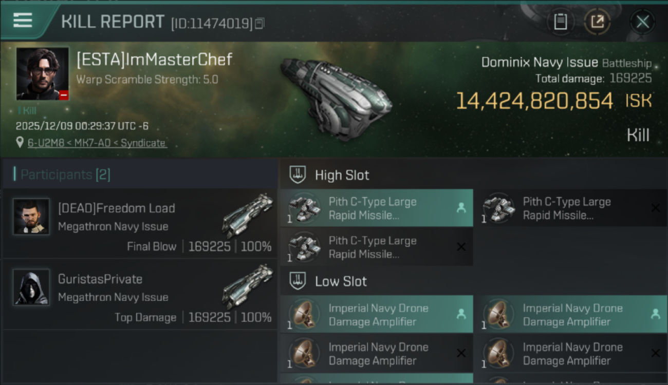This screenshot has width=668, height=385.
Task: Click the X on bottom-left Drone Damage Amplifier
Action: [461, 353]
